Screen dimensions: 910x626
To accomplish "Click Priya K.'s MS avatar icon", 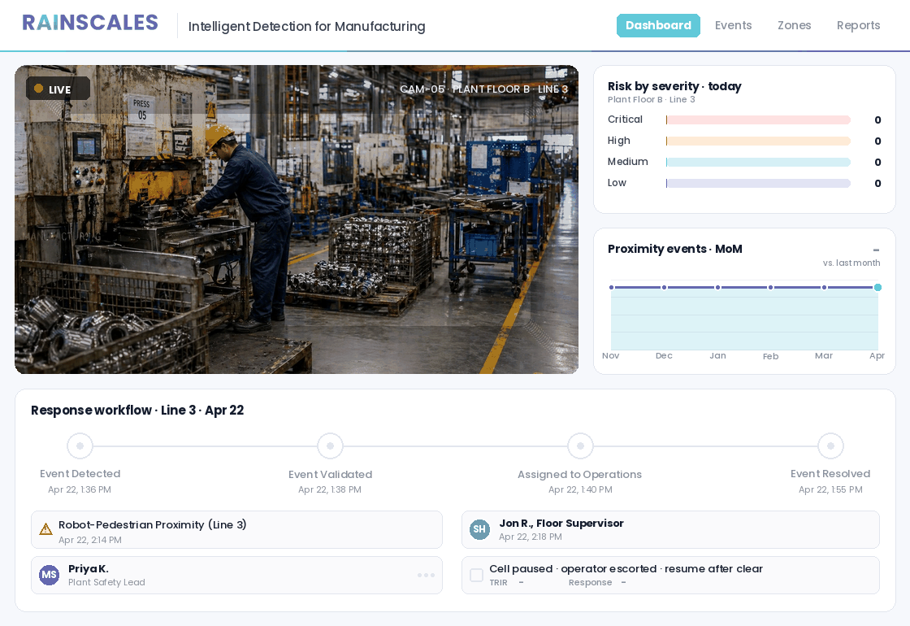I will 49,575.
